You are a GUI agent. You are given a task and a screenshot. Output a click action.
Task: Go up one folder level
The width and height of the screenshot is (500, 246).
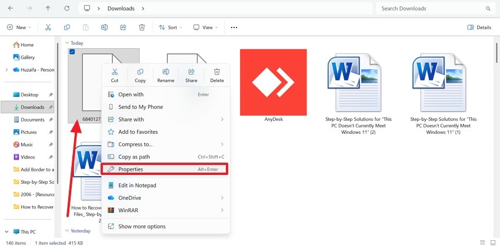pos(48,9)
